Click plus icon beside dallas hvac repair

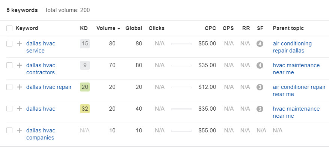pos(19,87)
